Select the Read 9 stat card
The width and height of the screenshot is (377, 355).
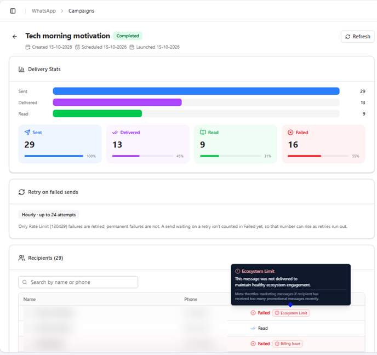pos(236,144)
